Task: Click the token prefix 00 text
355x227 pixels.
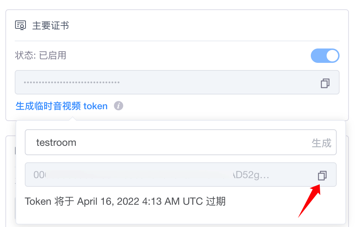Action: pos(40,175)
